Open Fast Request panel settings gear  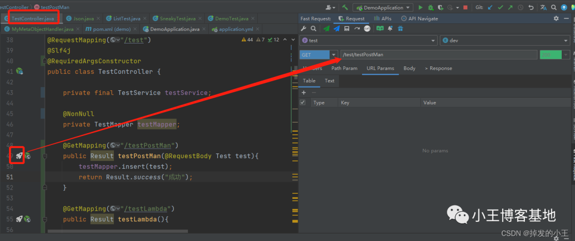[556, 18]
